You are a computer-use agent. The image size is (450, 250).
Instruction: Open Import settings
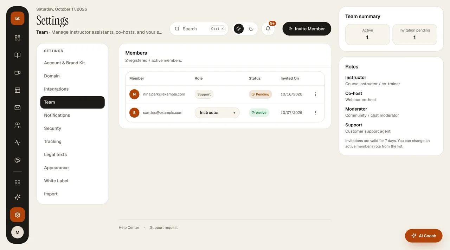(72, 194)
